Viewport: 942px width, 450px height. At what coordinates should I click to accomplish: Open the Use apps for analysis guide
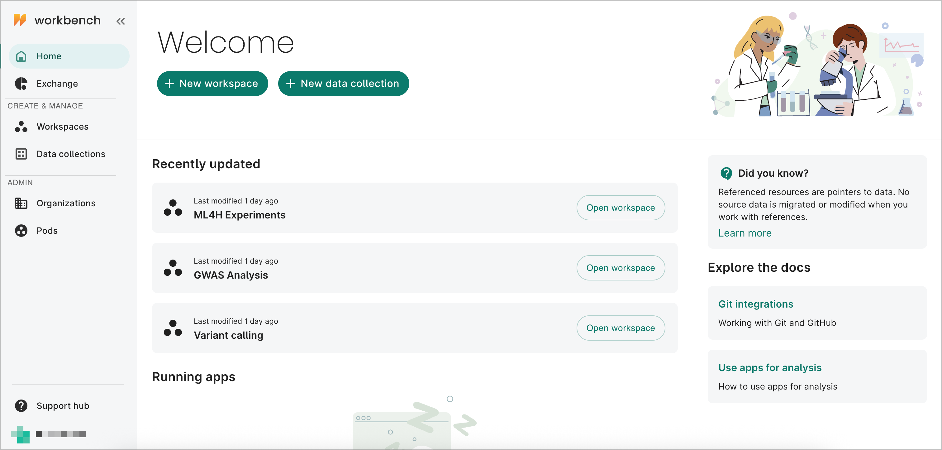770,368
